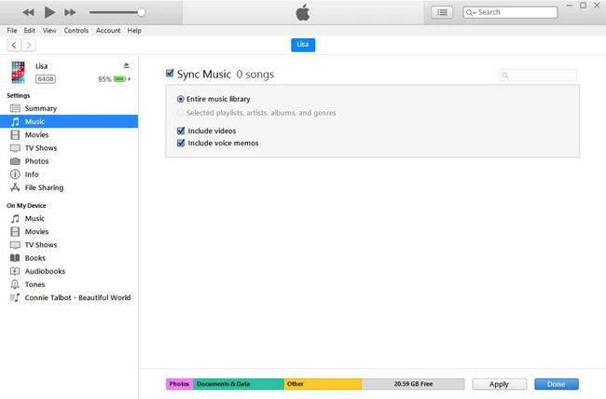606x399 pixels.
Task: Click the music note icon in Settings
Action: [x=15, y=122]
